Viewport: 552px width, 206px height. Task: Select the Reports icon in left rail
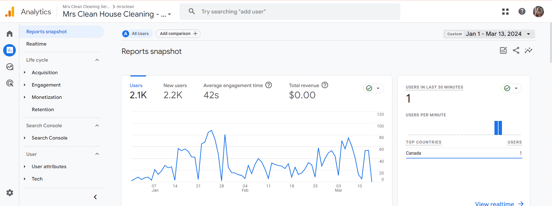pos(9,50)
